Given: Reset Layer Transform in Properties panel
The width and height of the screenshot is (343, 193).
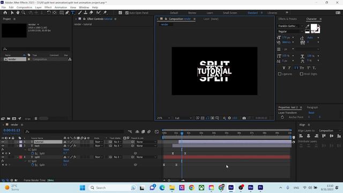Looking at the screenshot, I should coord(311,113).
